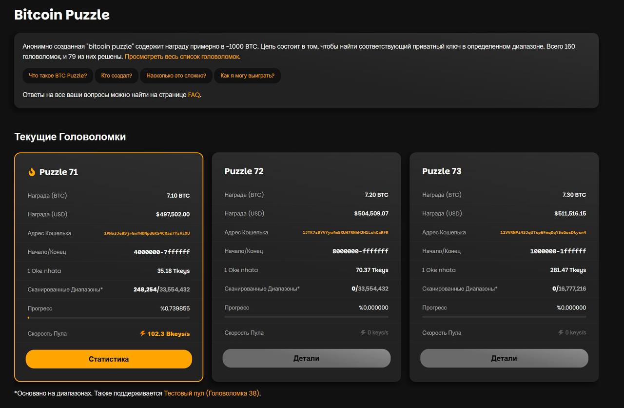Open Детали for Puzzle 72
The height and width of the screenshot is (408, 624).
point(307,358)
